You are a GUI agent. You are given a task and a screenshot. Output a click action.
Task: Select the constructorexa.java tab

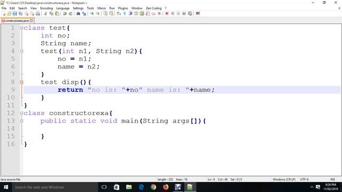[x=17, y=21]
